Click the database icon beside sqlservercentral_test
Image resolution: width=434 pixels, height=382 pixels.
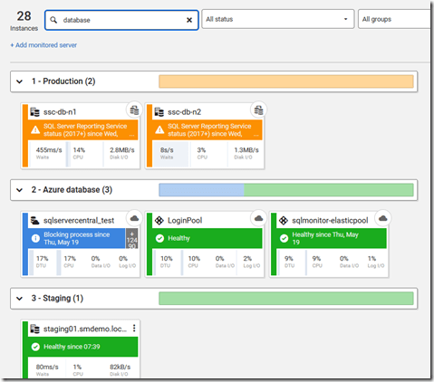[35, 221]
